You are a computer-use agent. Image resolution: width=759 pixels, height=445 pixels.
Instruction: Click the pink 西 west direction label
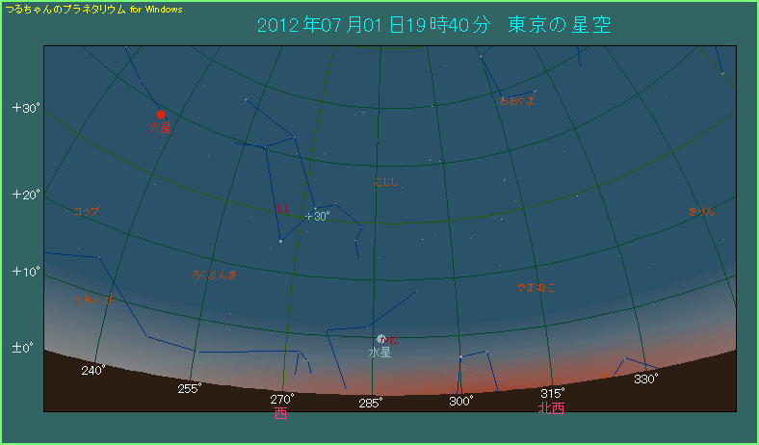[x=280, y=414]
